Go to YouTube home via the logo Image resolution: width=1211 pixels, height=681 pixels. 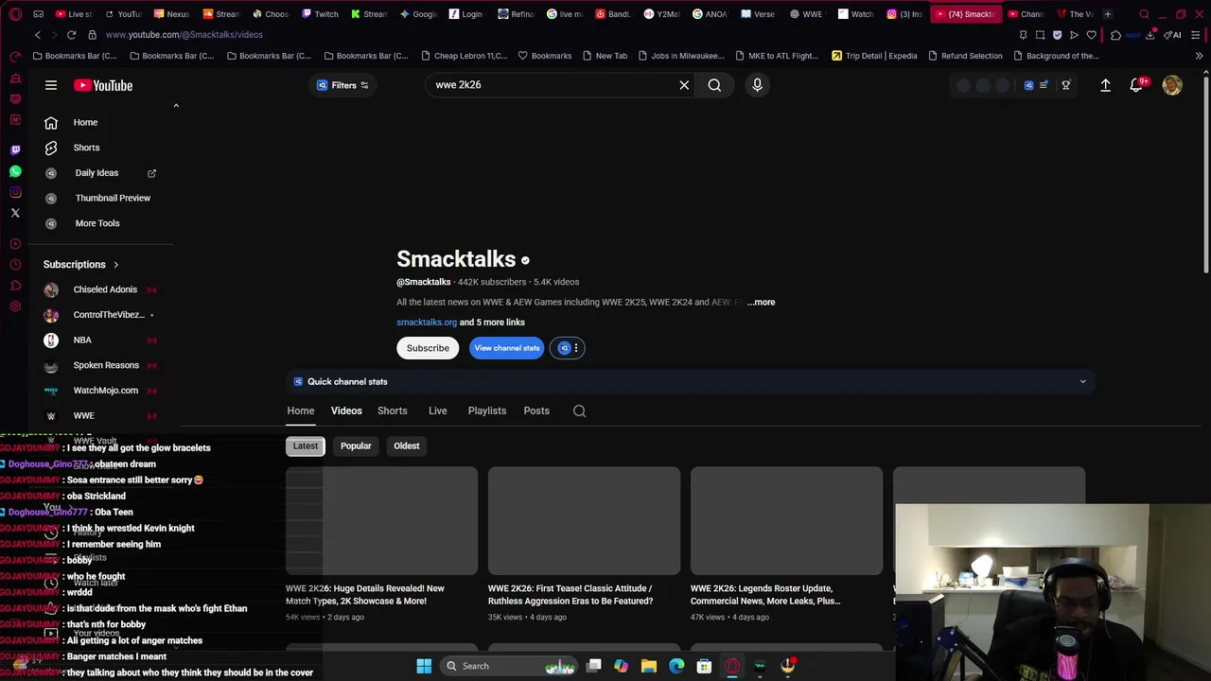103,85
